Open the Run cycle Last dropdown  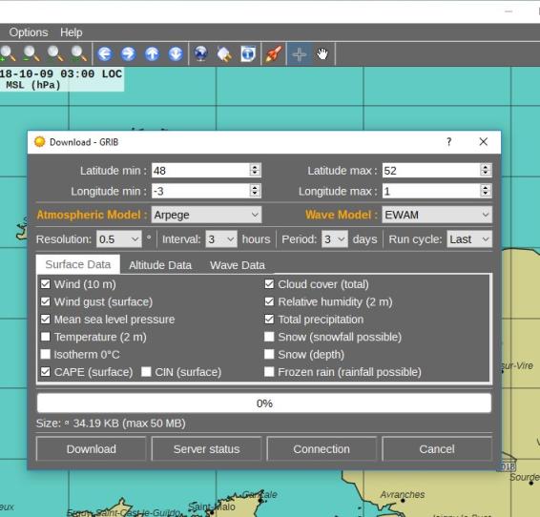coord(469,239)
